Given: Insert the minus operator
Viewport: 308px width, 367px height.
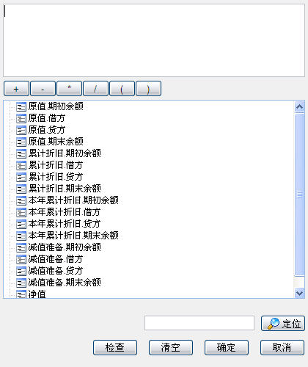Looking at the screenshot, I should tap(43, 89).
